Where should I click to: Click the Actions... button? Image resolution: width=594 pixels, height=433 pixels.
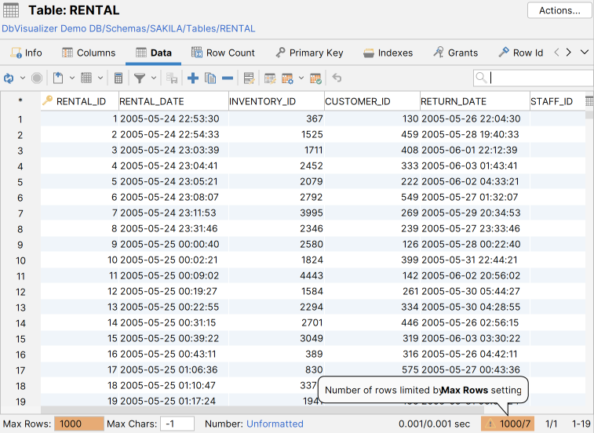559,11
